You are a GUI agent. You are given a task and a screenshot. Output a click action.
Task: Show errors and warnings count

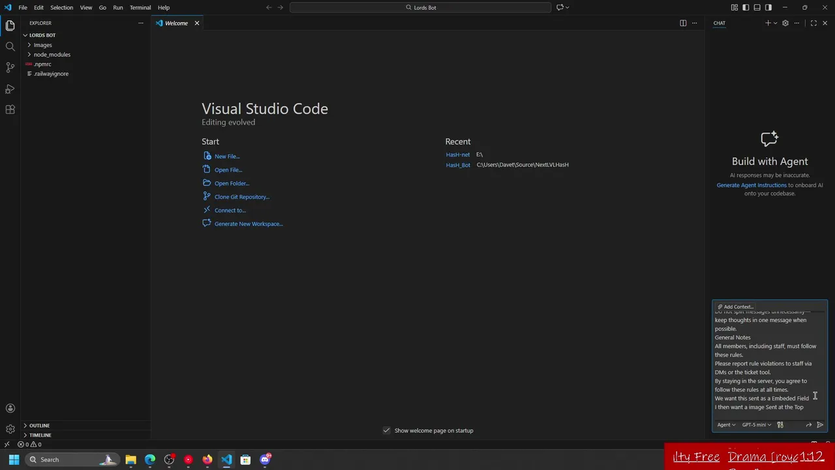[x=31, y=445]
